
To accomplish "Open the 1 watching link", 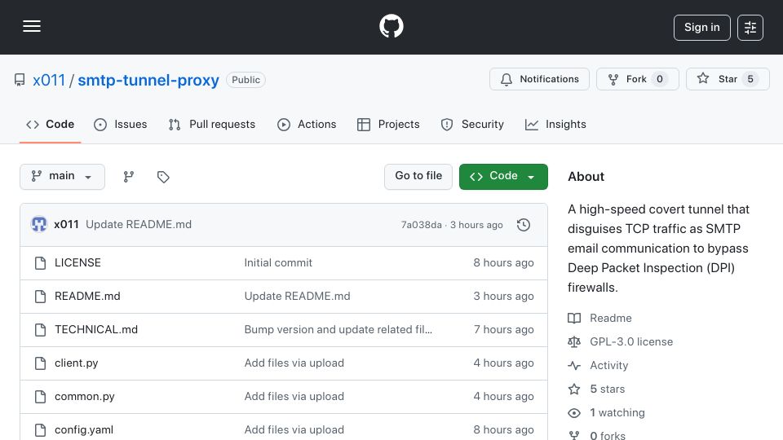I will click(617, 412).
